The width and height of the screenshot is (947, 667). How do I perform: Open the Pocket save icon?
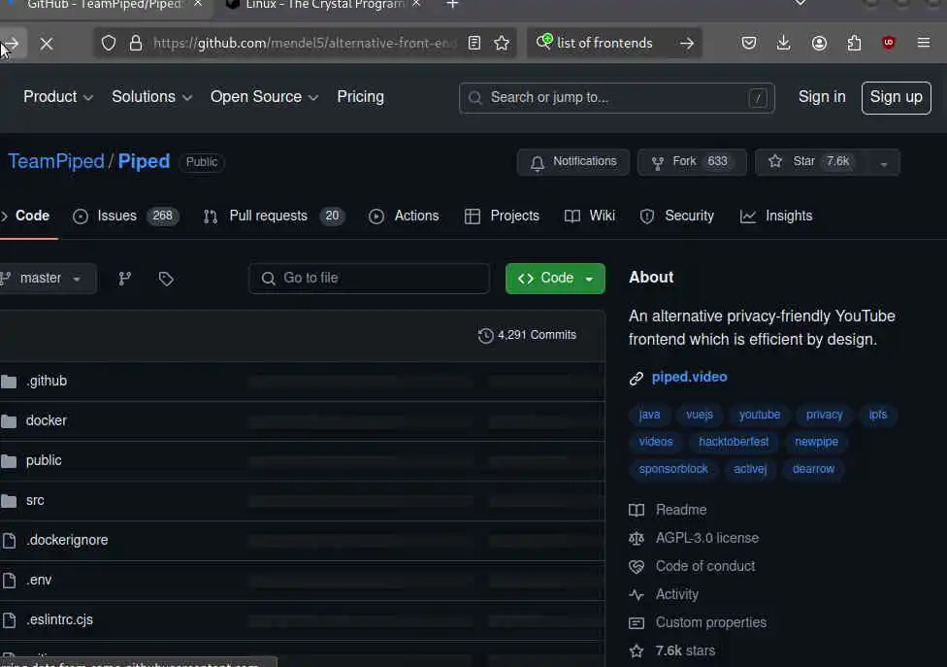click(x=749, y=43)
